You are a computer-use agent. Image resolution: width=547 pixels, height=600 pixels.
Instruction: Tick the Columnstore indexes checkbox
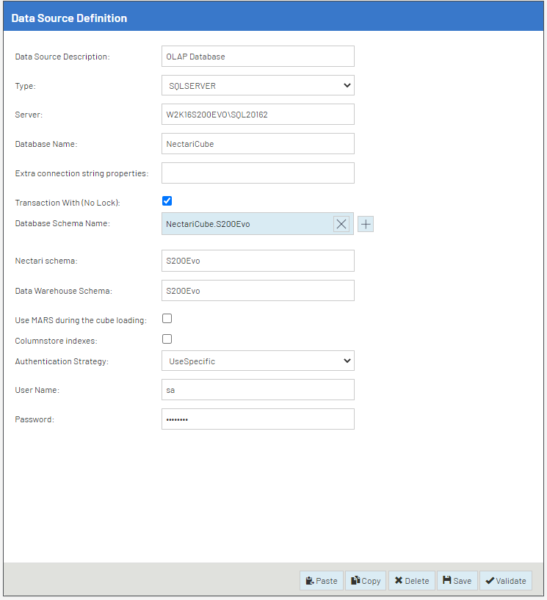click(x=167, y=339)
